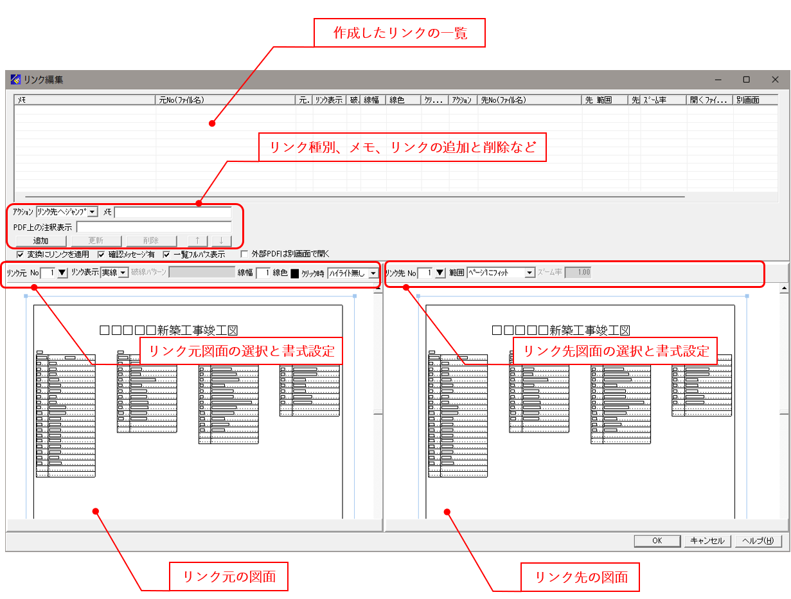Toggle the 確認メッセージ有 checkbox
This screenshot has height=599, width=791.
click(x=101, y=254)
